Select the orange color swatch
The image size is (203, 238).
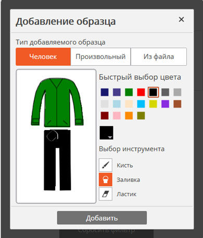pyautogui.click(x=129, y=116)
